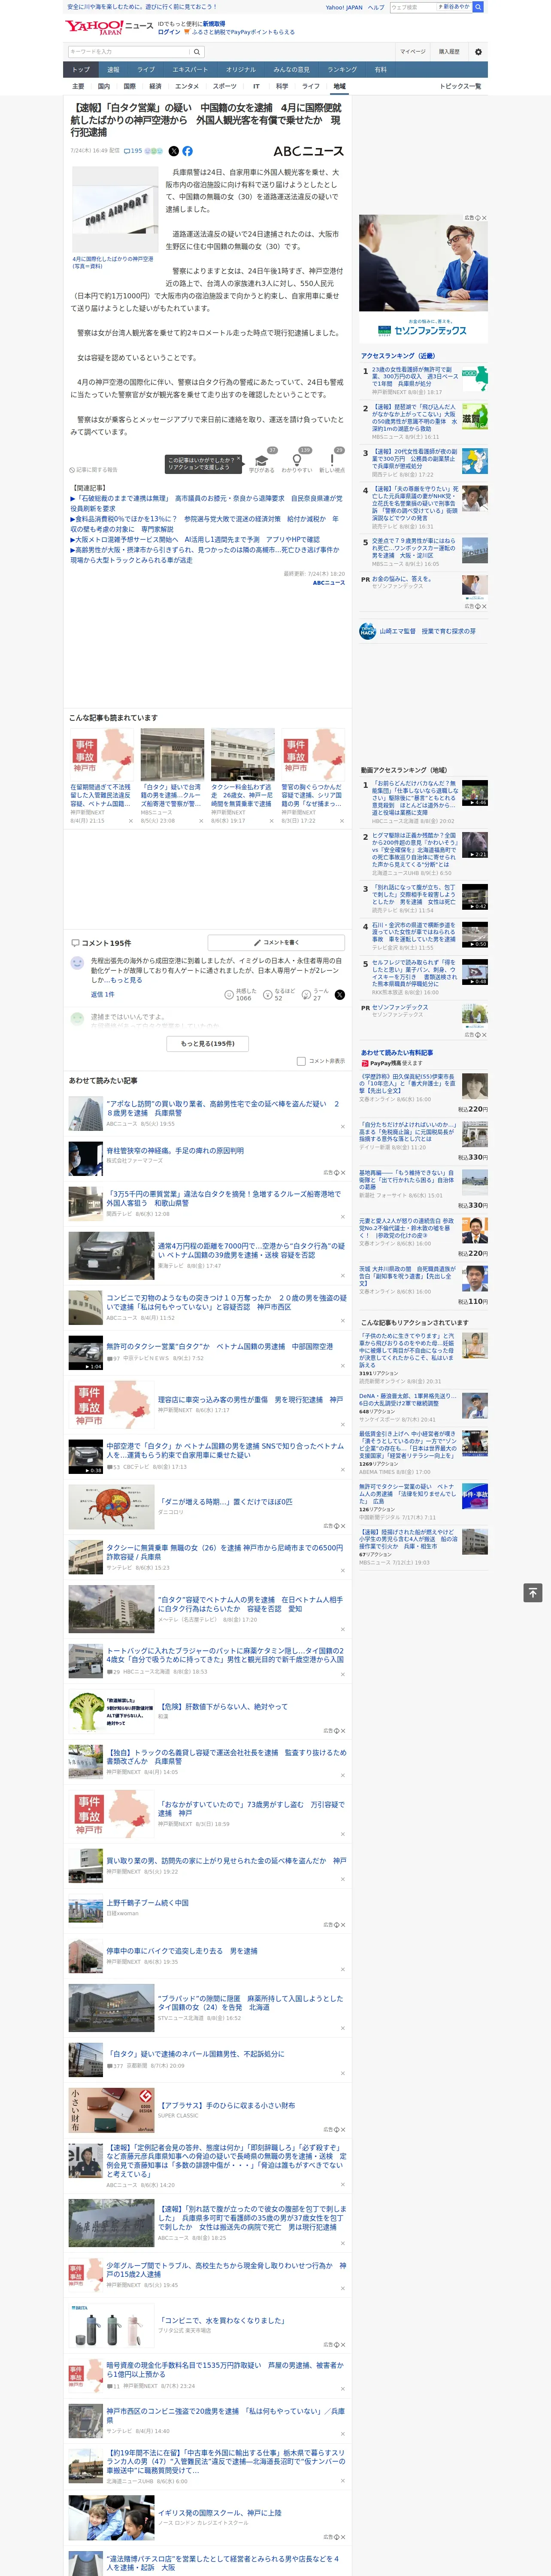Click the ログイン link

[169, 32]
